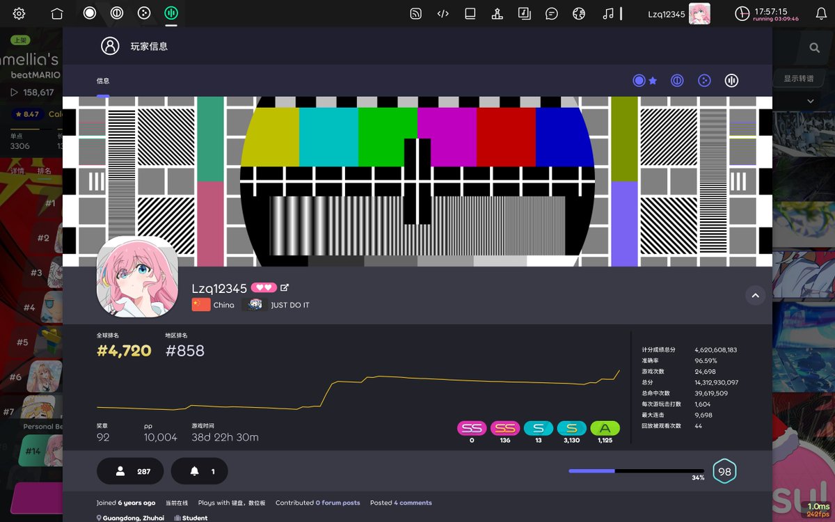
Task: Open the dashboard globe icon
Action: pyautogui.click(x=579, y=13)
